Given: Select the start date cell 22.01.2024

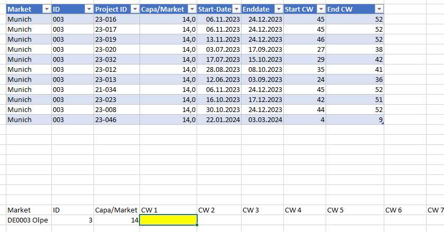Looking at the screenshot, I should pos(219,120).
